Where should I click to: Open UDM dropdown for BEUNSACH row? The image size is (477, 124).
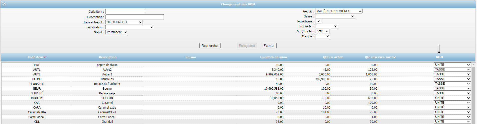pos(452,84)
